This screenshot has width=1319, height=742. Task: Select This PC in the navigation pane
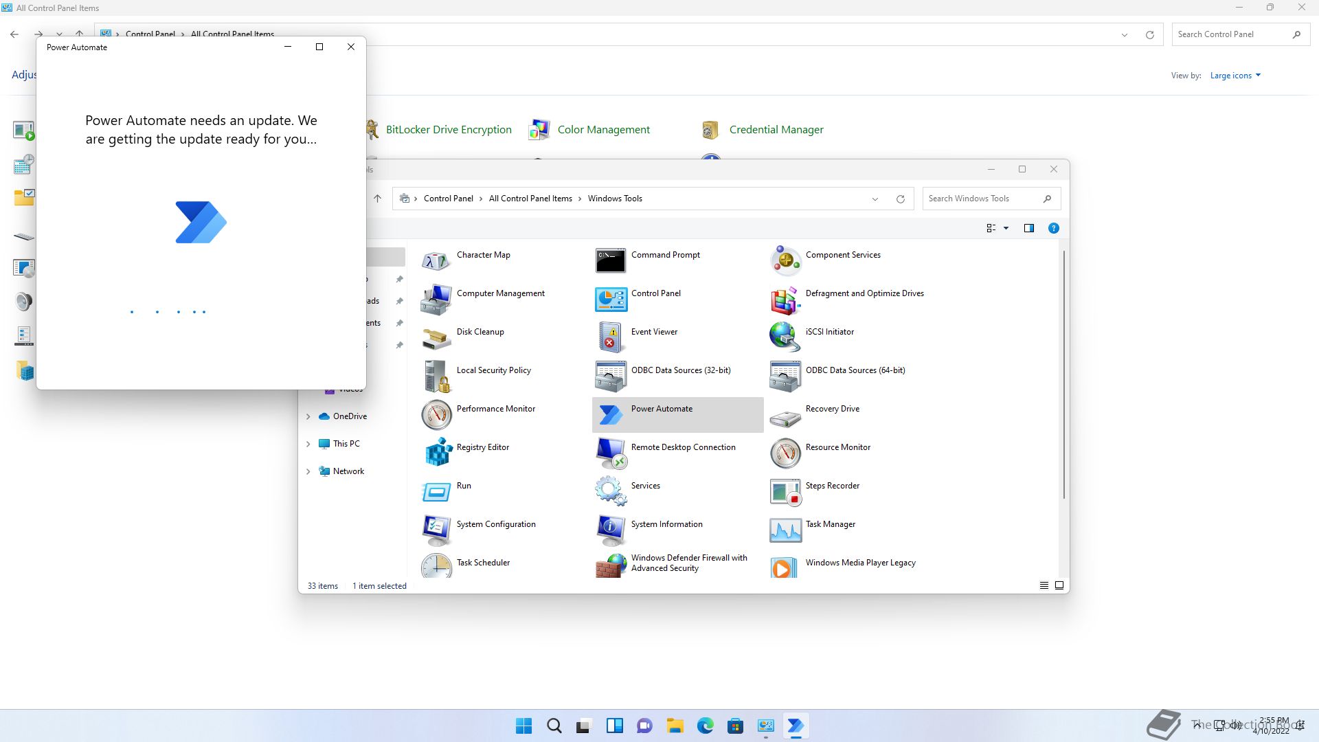click(x=346, y=444)
